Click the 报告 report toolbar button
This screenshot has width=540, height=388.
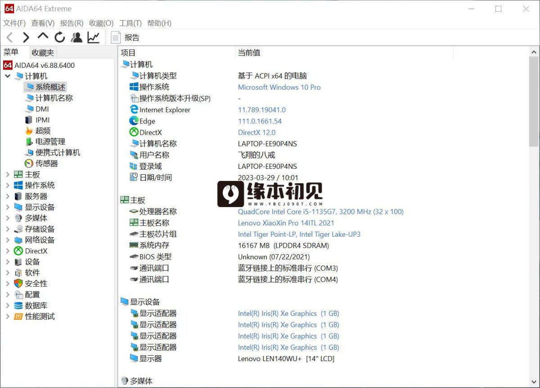pyautogui.click(x=125, y=37)
